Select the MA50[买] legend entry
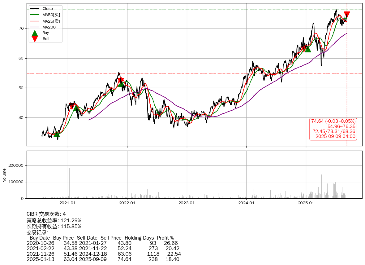 [x=51, y=15]
